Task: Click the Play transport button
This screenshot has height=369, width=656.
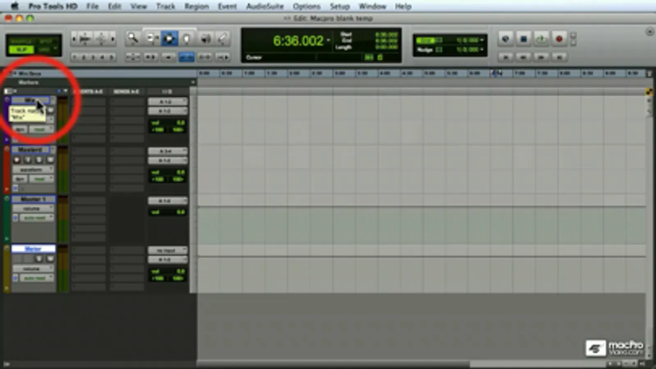Action: pos(541,39)
